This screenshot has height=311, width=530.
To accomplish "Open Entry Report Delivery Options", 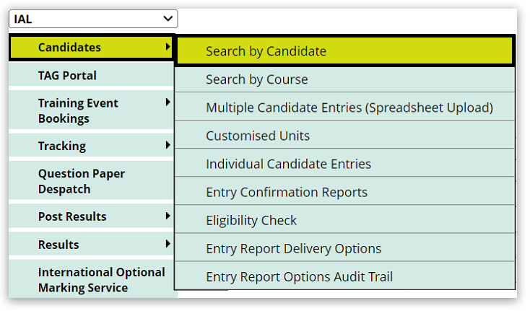I will pyautogui.click(x=293, y=248).
